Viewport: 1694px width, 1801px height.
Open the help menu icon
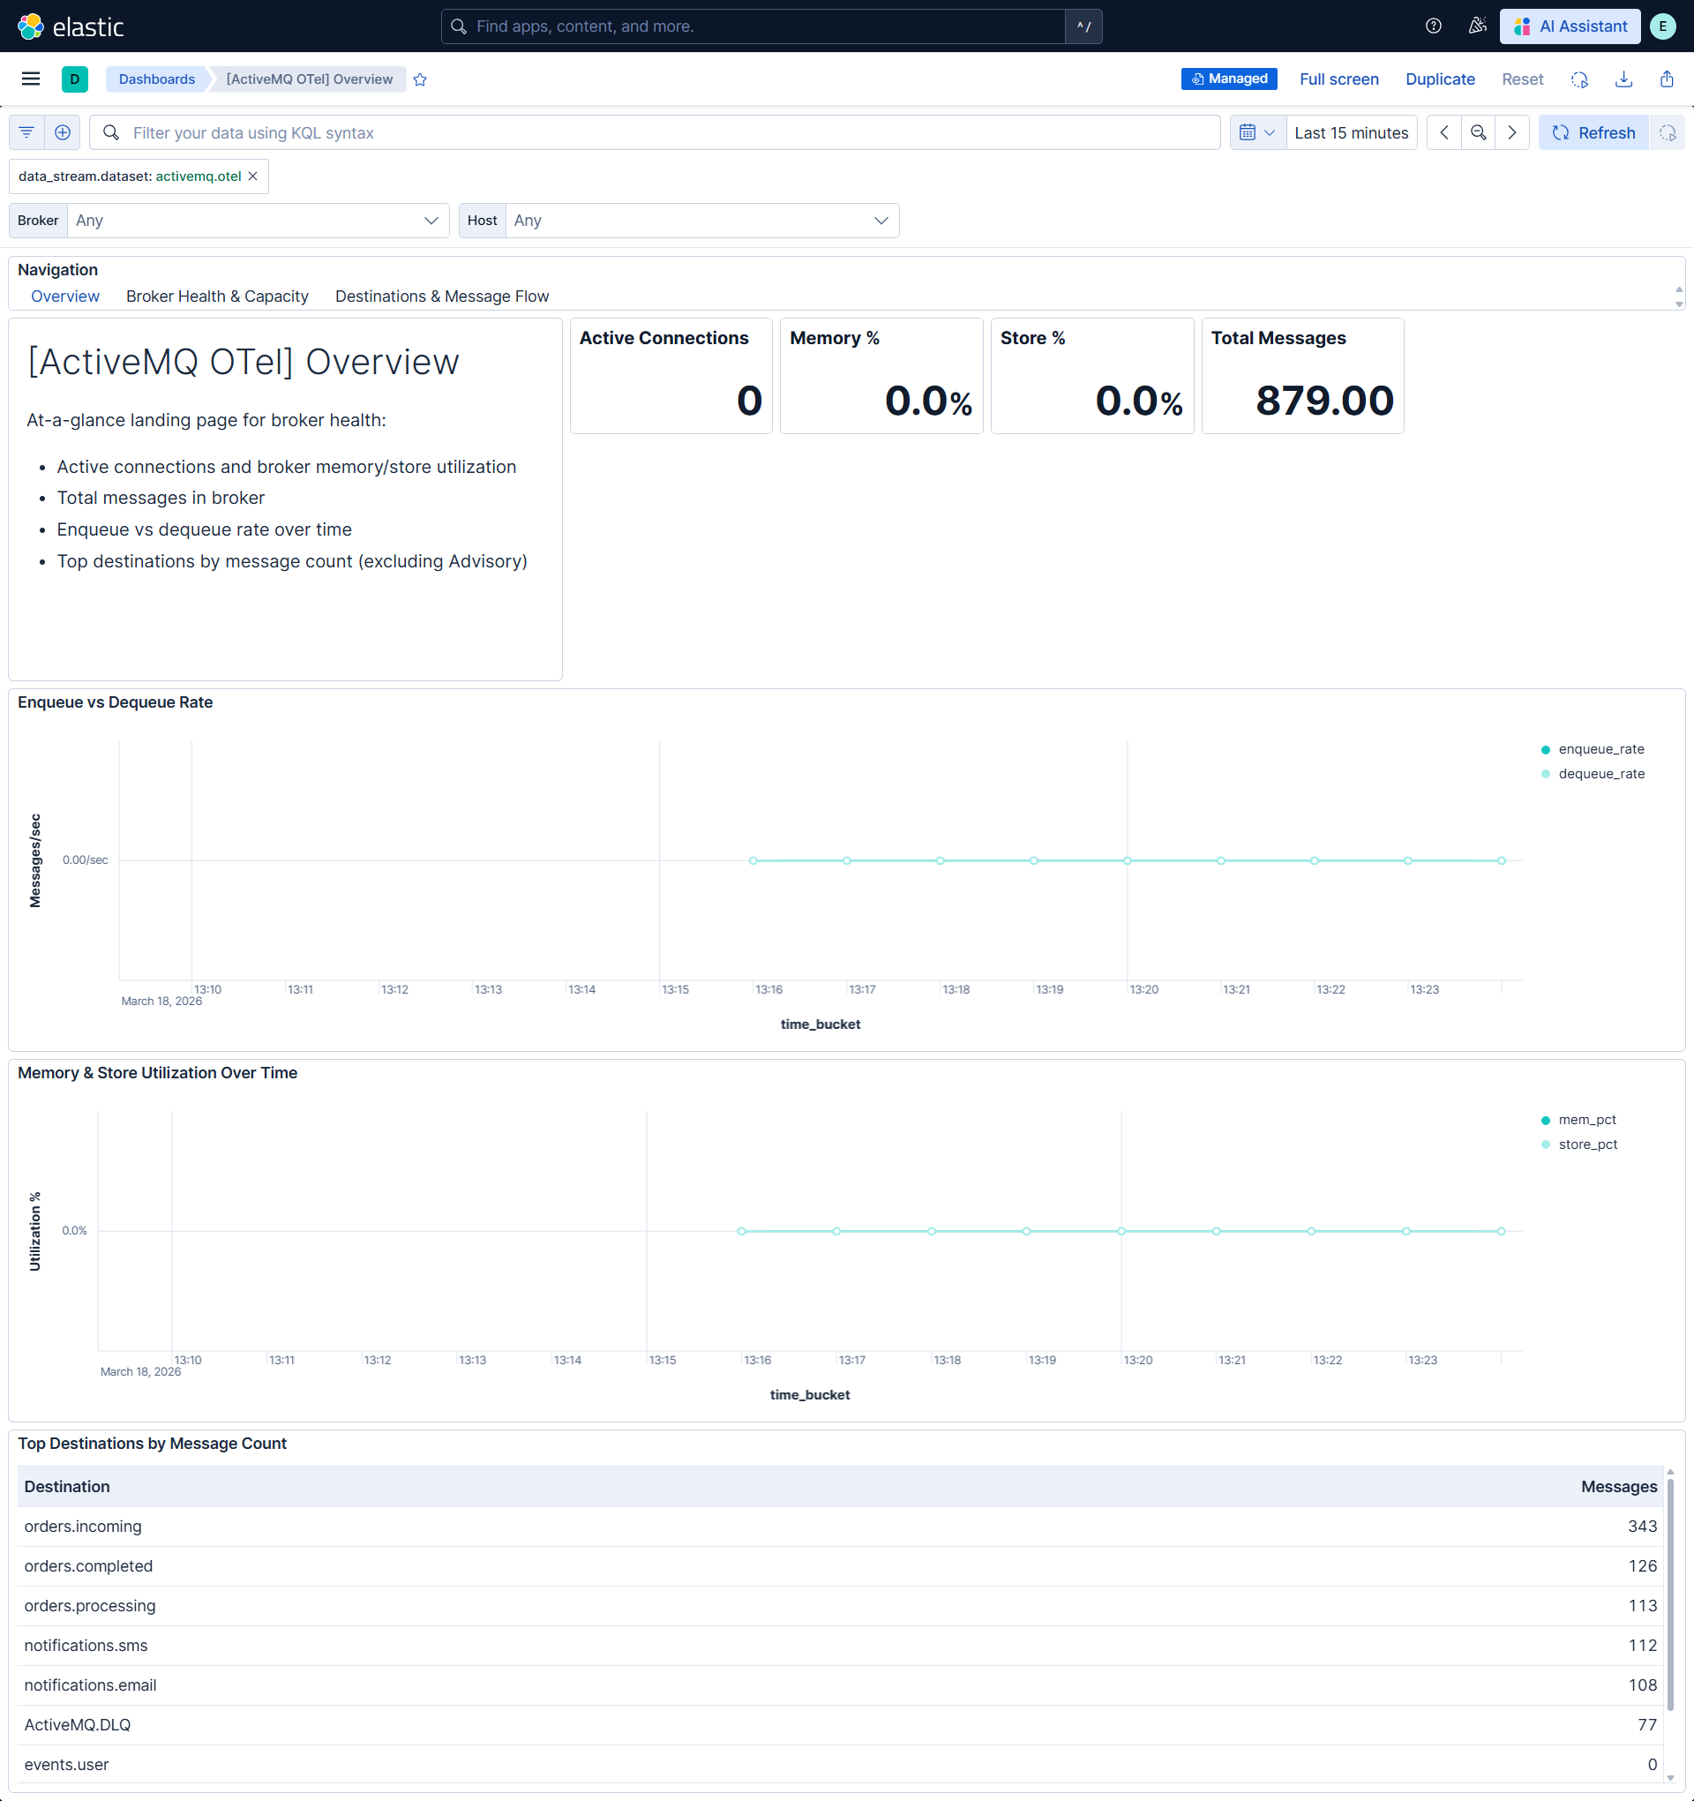1432,26
